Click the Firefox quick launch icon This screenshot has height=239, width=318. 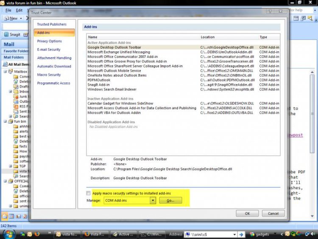[x=37, y=234]
